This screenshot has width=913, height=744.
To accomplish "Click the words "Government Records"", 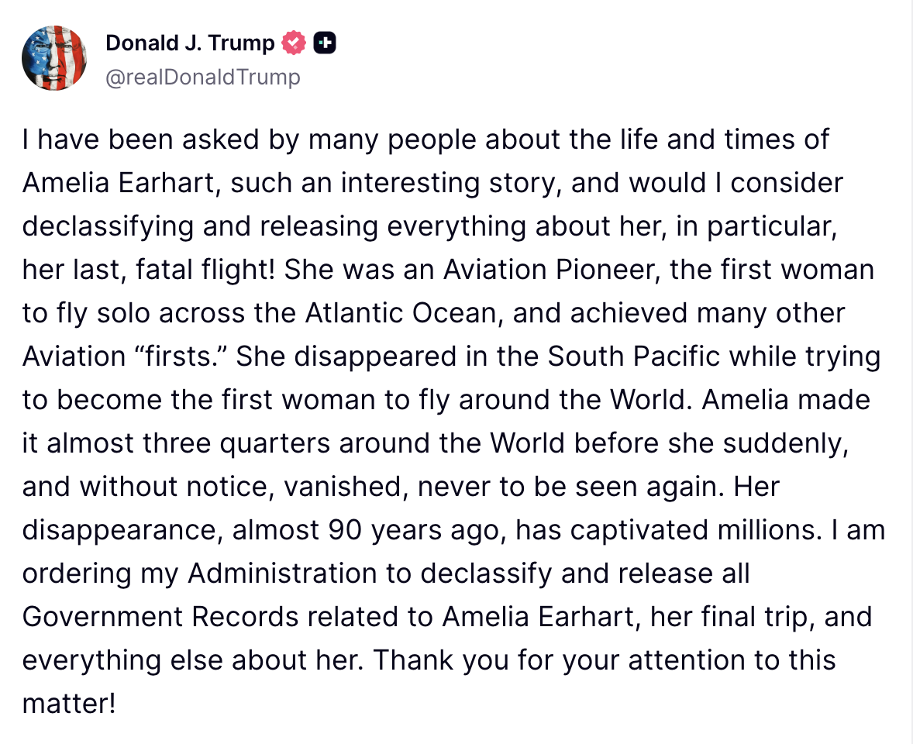I will (160, 617).
